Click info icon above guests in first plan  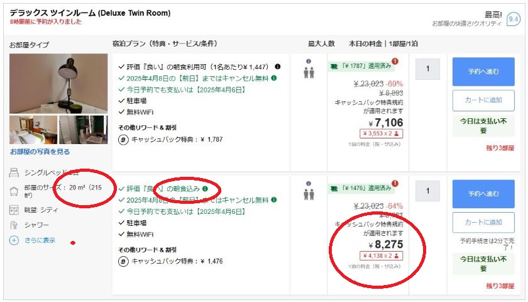308,62
